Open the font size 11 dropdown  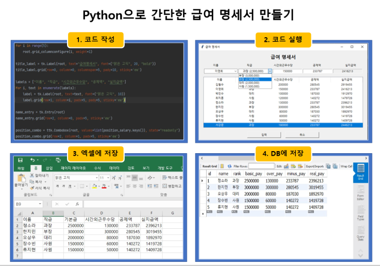click(x=108, y=178)
